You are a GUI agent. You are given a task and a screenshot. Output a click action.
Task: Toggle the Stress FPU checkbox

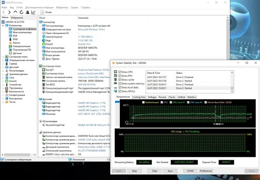[x=120, y=76]
